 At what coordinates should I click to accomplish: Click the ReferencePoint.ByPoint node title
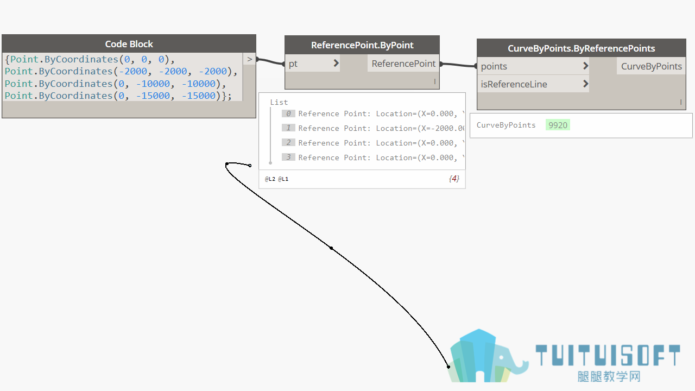click(x=362, y=45)
